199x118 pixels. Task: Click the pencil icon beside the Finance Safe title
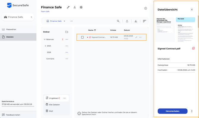(68, 7)
